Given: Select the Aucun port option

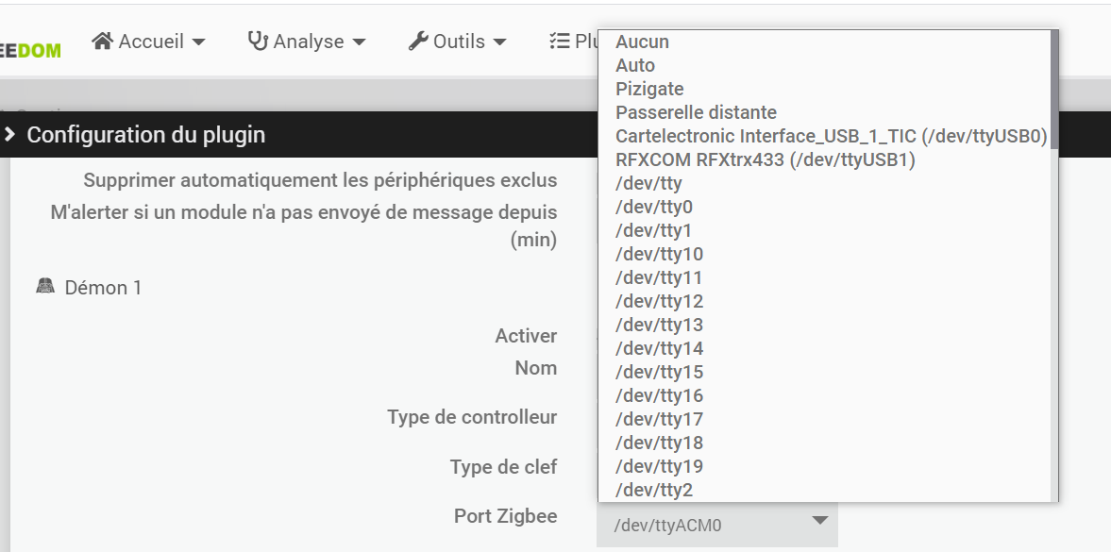Looking at the screenshot, I should [642, 42].
